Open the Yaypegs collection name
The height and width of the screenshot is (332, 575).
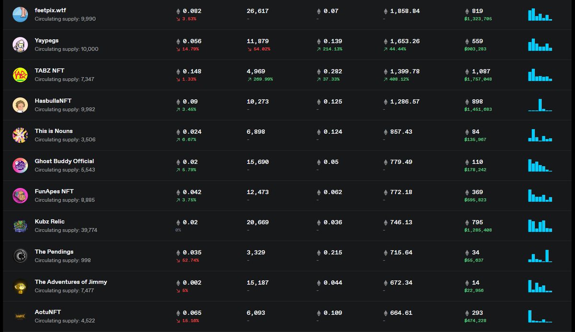click(x=46, y=41)
